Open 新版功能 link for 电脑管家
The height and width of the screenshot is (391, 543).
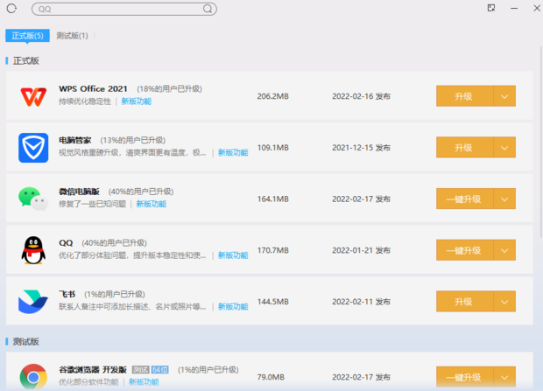tap(233, 152)
